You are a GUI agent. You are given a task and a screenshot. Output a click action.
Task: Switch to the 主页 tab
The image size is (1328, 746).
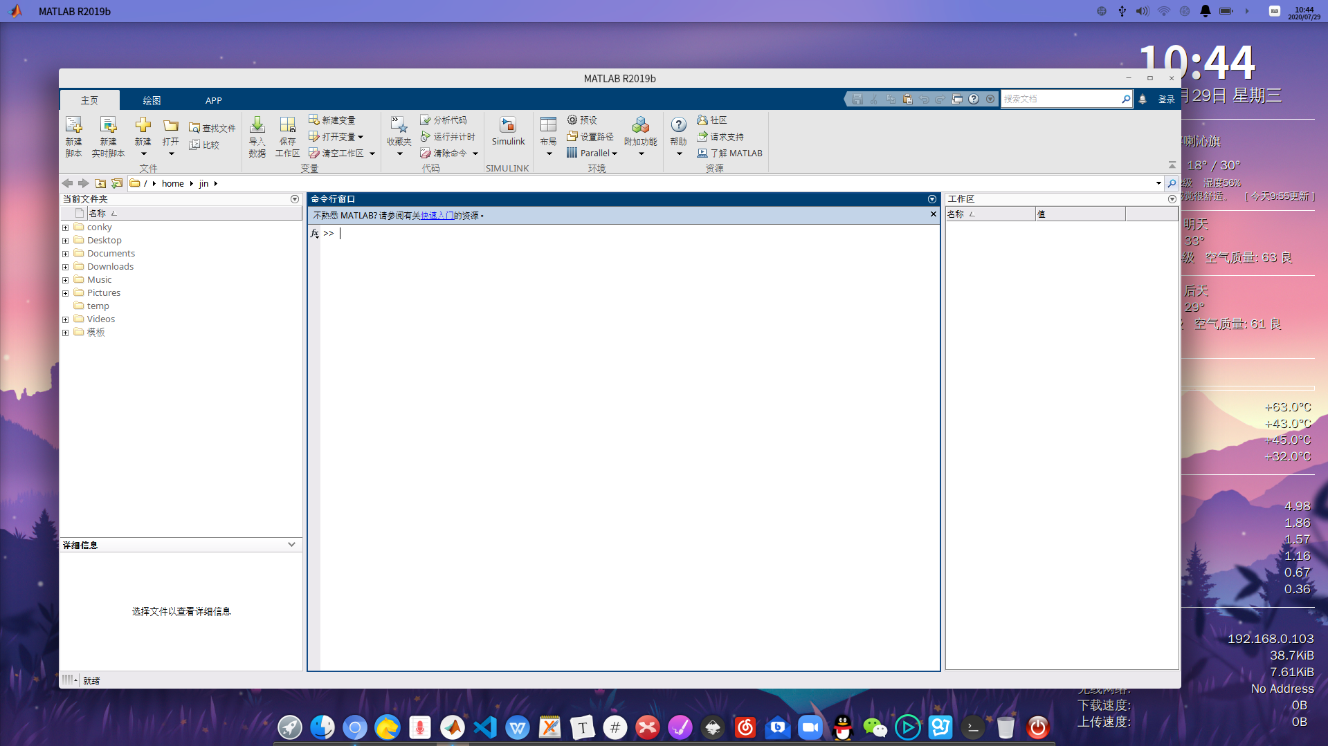[x=90, y=100]
